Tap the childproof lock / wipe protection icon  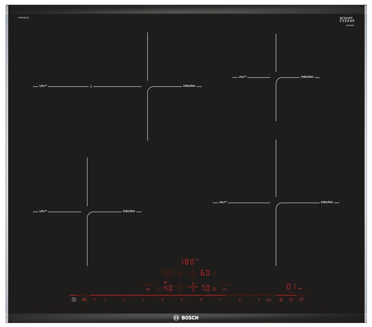(x=84, y=300)
